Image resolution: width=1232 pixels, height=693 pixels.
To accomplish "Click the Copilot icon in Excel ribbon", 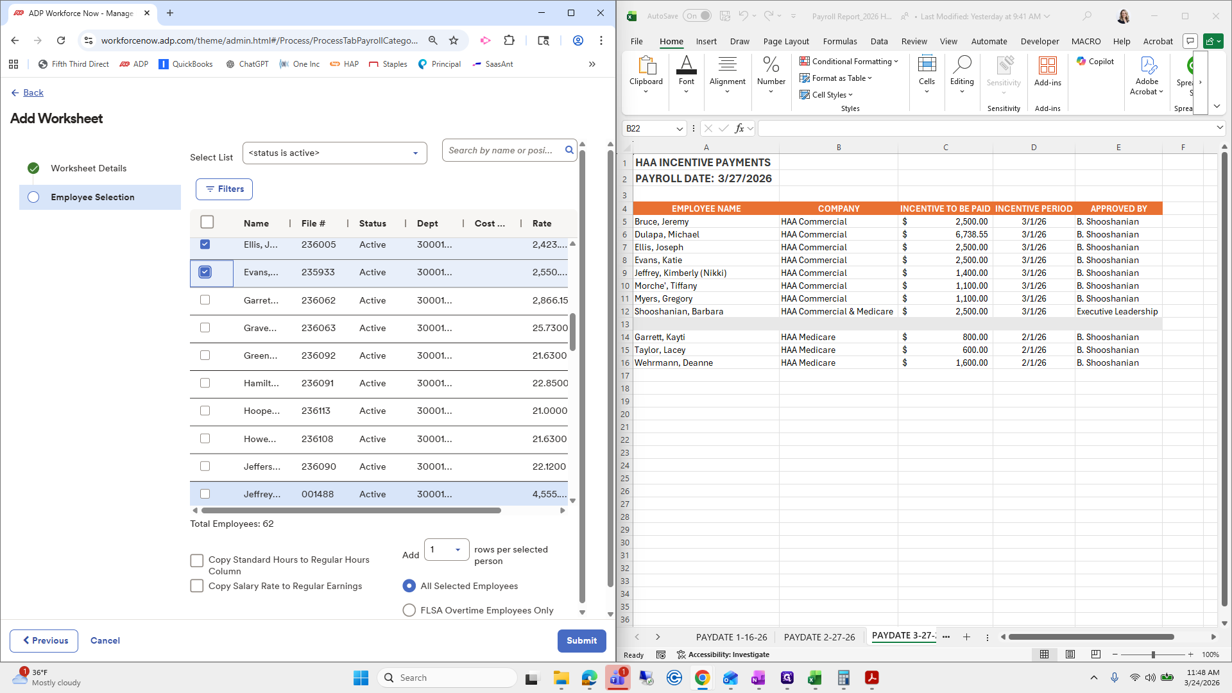I will (1095, 62).
